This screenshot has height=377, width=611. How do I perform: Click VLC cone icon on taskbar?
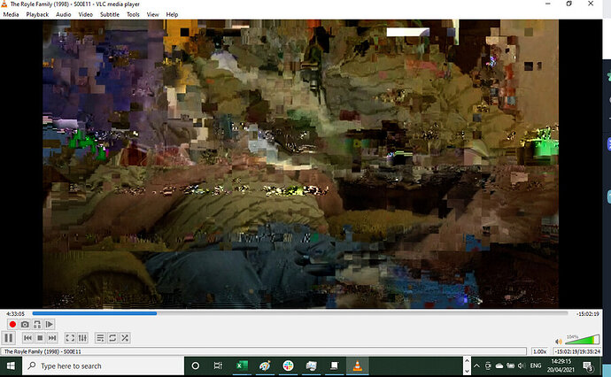pyautogui.click(x=357, y=365)
